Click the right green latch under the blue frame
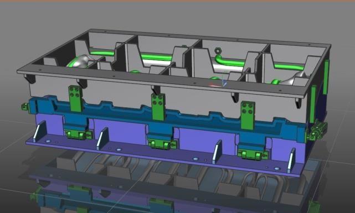355x213 pixels. coord(253,154)
